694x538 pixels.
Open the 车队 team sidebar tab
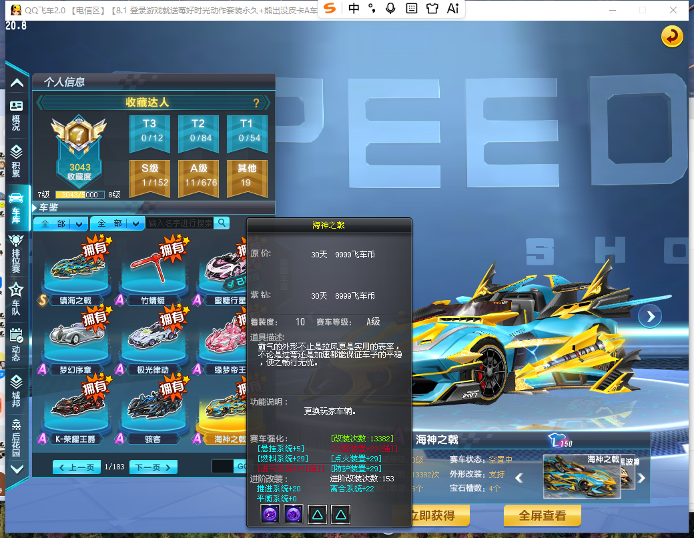(17, 299)
